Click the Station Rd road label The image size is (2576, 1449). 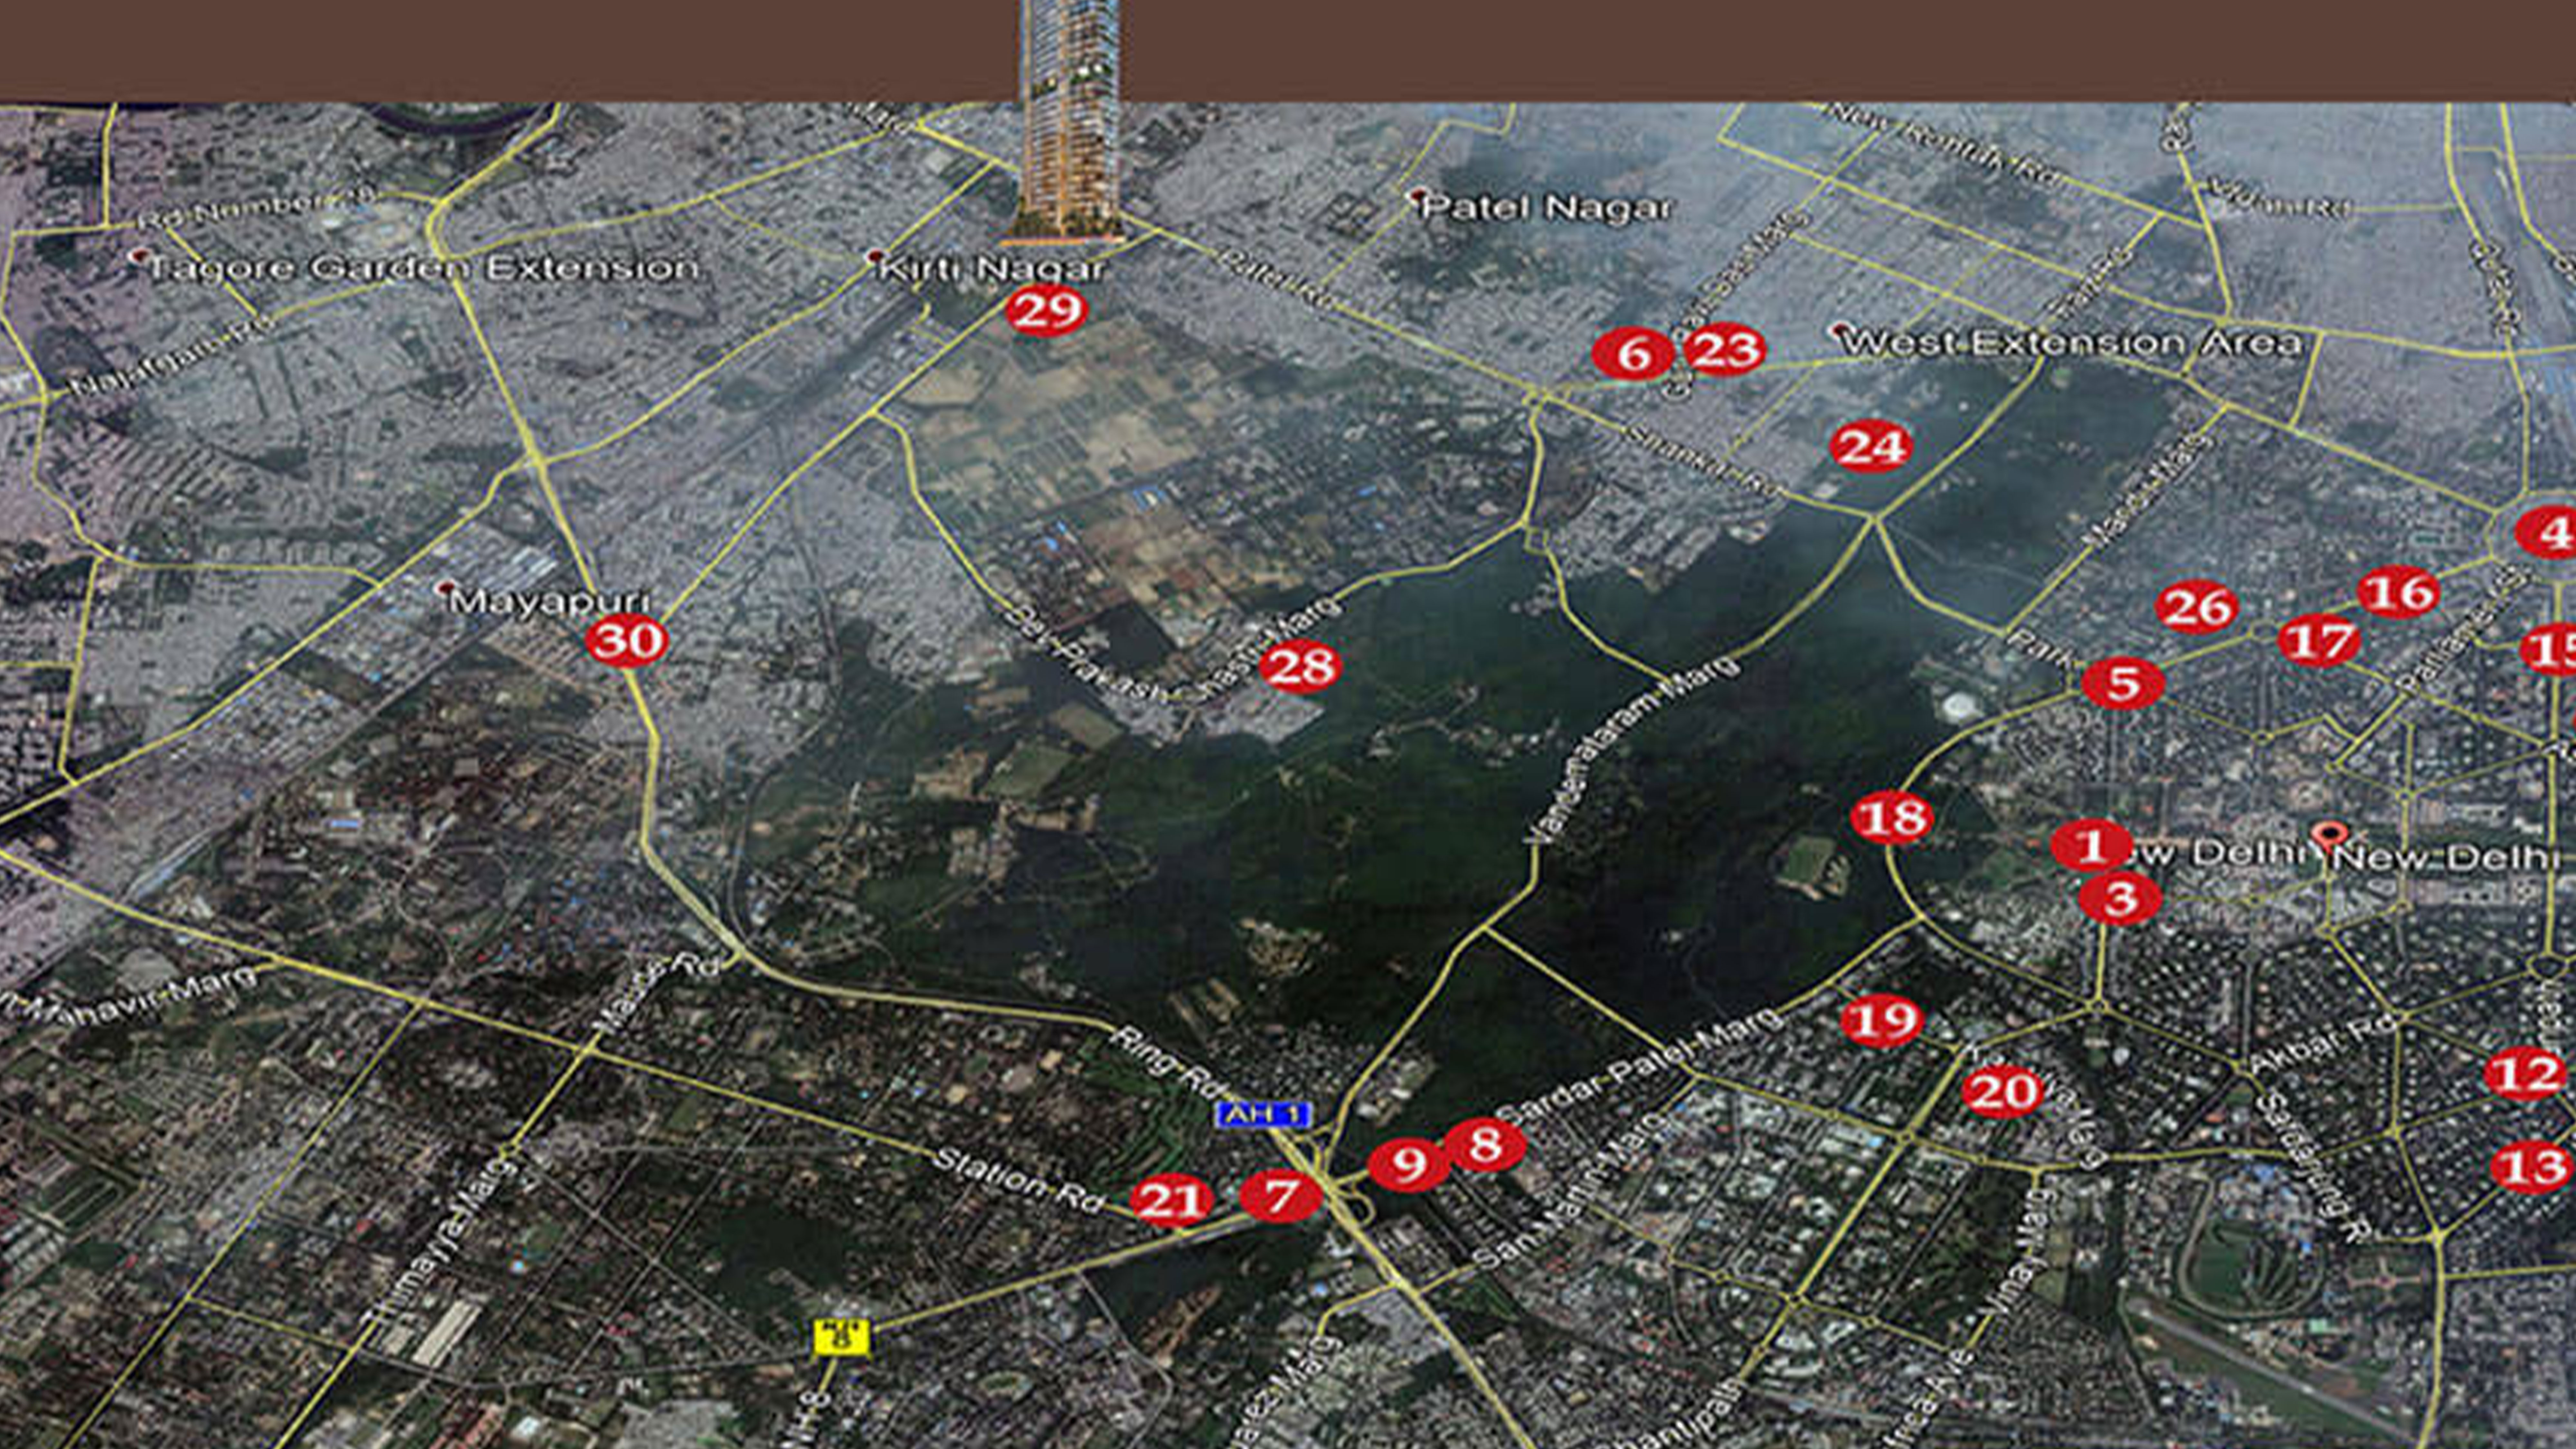[x=1018, y=1181]
